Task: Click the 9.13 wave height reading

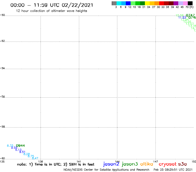Action: (18, 150)
